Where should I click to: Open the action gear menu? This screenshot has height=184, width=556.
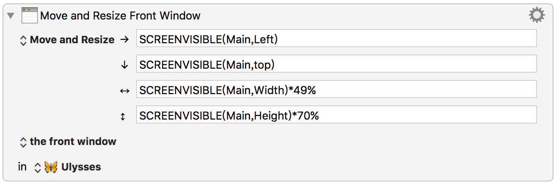[x=536, y=16]
